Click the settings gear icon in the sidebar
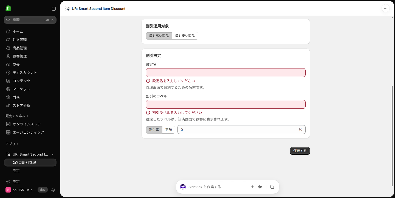Image resolution: width=395 pixels, height=198 pixels. pyautogui.click(x=8, y=182)
